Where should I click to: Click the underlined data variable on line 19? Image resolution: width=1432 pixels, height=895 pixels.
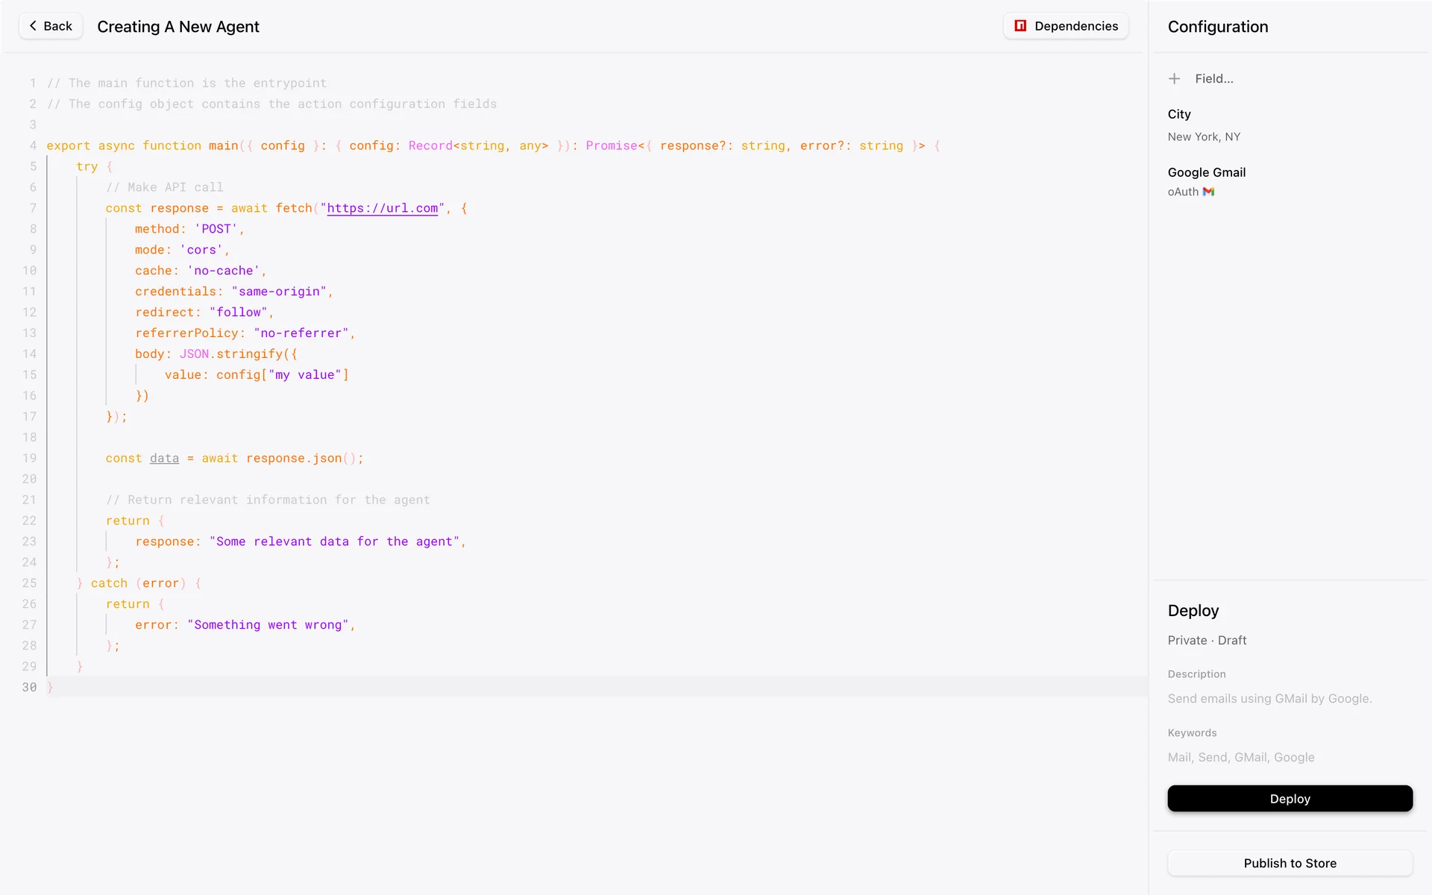point(164,458)
